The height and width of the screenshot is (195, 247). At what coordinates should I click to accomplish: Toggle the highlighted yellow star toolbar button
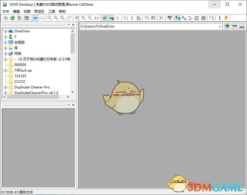click(105, 18)
